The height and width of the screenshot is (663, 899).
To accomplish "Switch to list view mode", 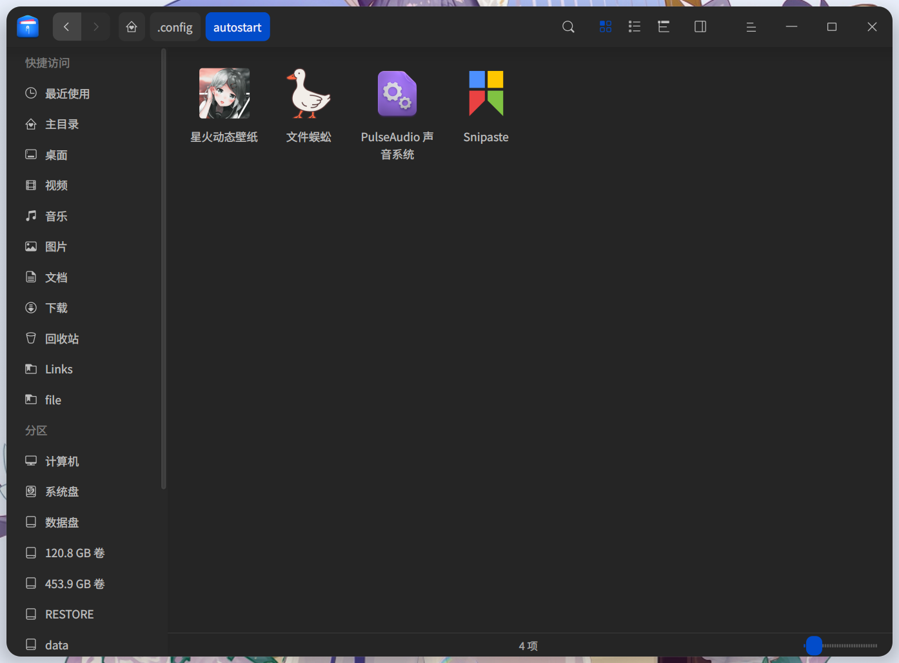I will tap(635, 27).
